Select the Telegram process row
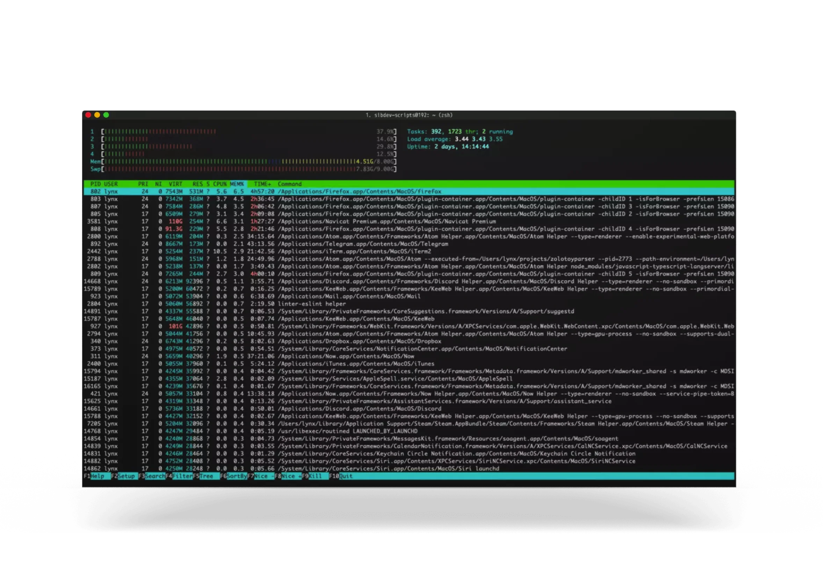 coord(409,244)
